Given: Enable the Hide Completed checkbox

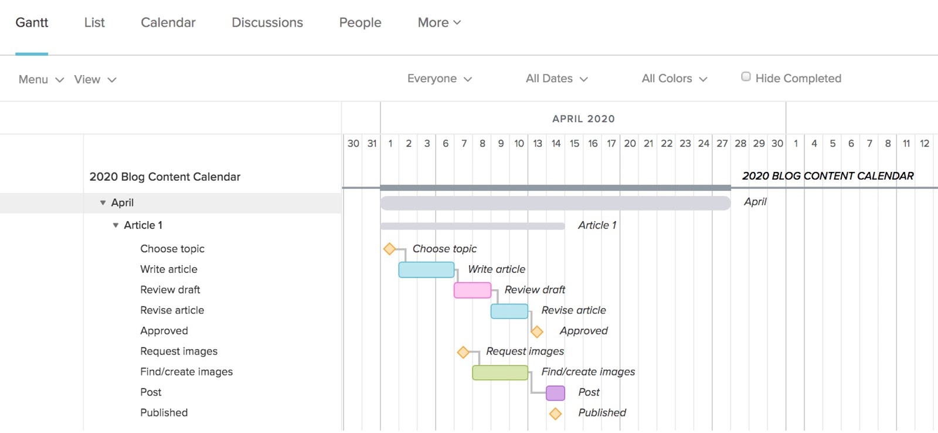Looking at the screenshot, I should 746,76.
